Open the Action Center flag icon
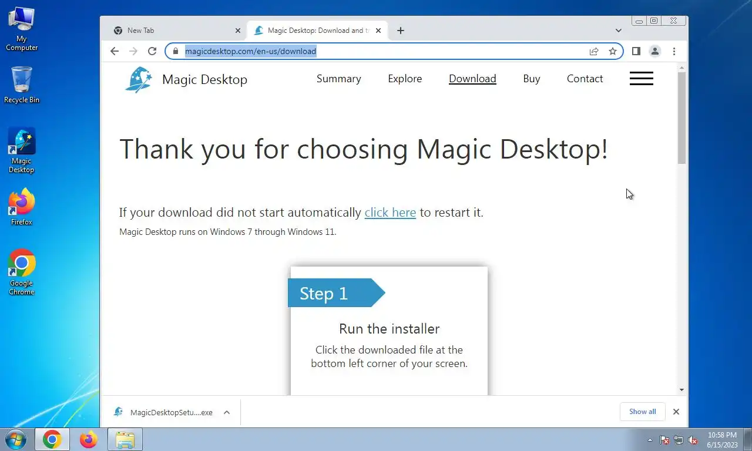This screenshot has width=752, height=451. 664,440
